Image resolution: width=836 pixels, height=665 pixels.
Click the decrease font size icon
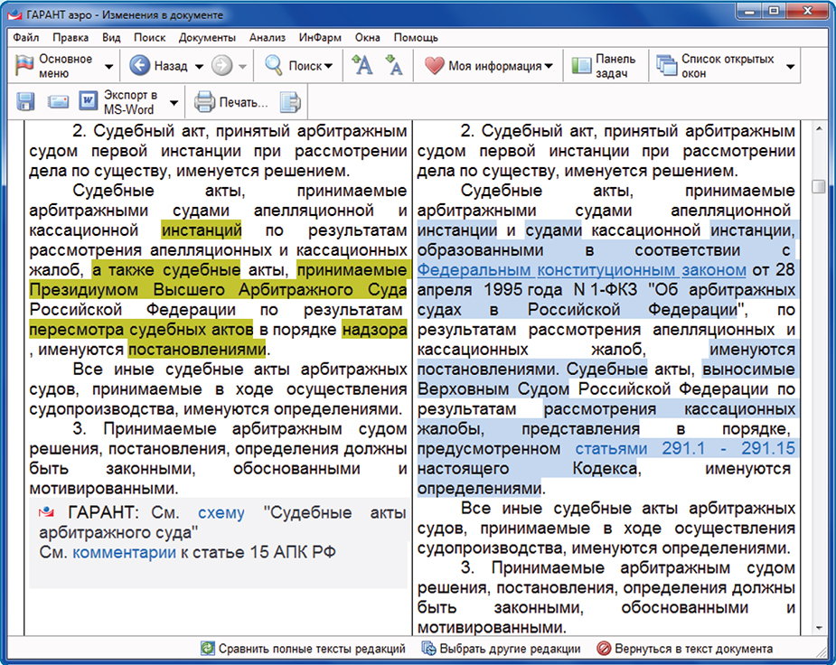[x=394, y=65]
